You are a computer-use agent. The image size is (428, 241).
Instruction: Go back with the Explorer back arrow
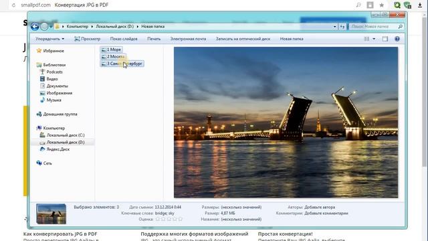[35, 27]
